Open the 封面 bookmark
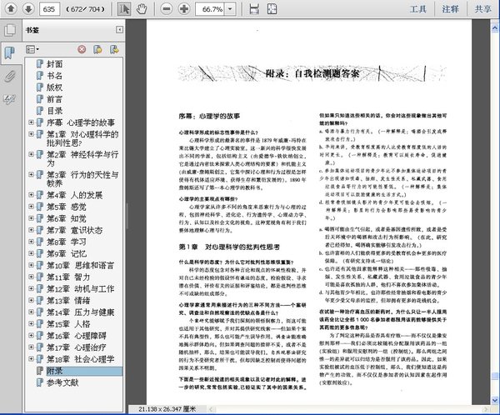 pyautogui.click(x=54, y=64)
